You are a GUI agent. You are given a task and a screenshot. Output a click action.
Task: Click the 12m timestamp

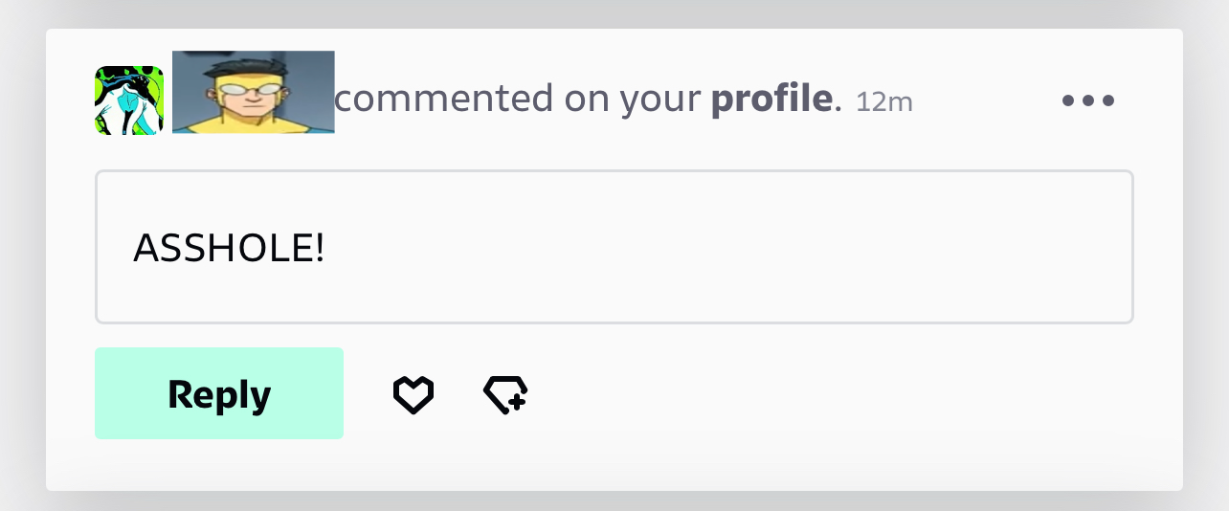884,101
